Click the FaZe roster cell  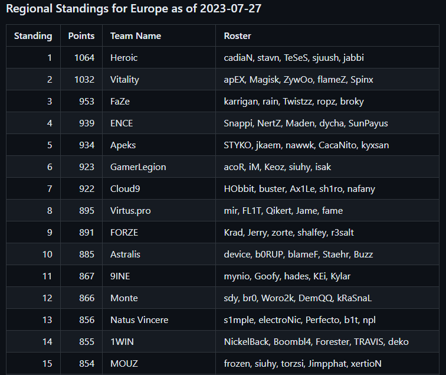pyautogui.click(x=327, y=102)
